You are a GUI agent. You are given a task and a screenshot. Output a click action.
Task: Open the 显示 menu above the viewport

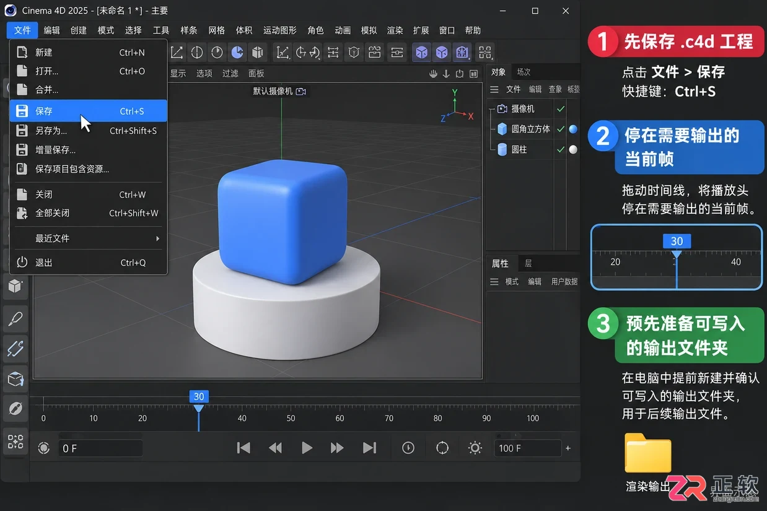point(178,73)
